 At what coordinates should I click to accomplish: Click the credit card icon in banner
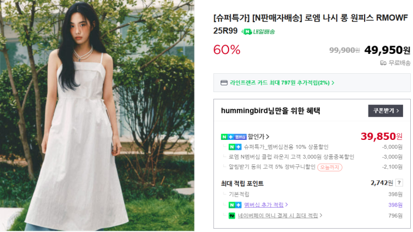(x=224, y=83)
